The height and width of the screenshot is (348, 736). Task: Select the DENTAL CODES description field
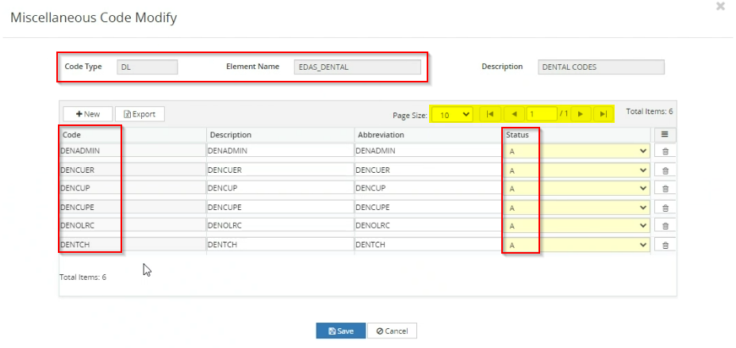click(x=601, y=67)
